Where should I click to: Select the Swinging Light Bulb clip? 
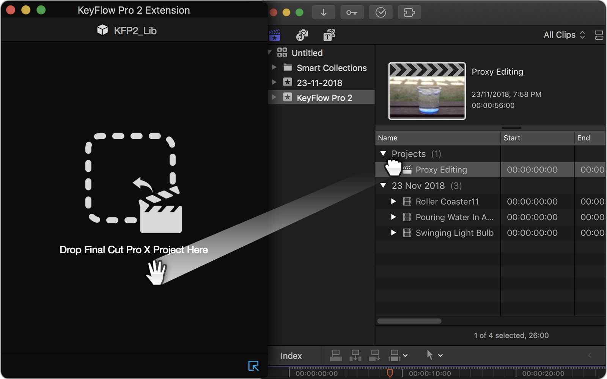pos(454,233)
